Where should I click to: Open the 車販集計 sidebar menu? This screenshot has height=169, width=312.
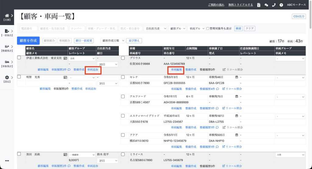[7, 62]
